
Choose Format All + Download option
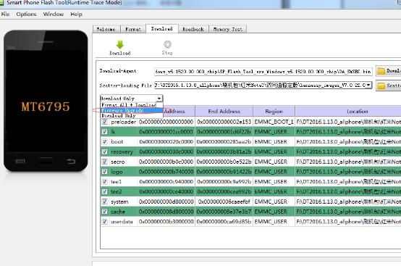[132, 105]
